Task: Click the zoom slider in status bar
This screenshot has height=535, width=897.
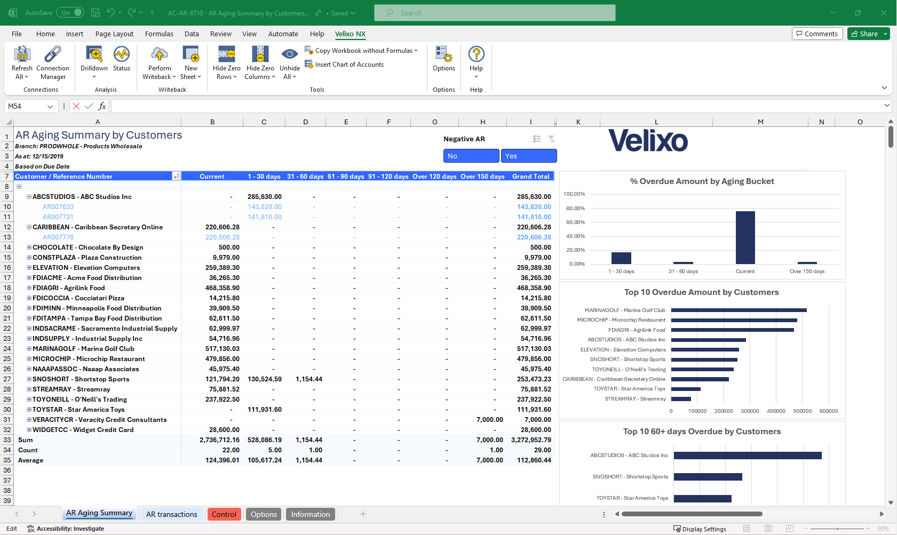Action: (x=837, y=529)
